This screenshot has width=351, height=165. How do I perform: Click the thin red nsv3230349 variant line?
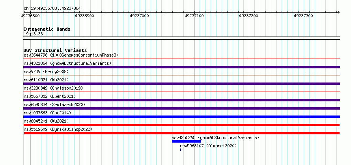[181, 92]
